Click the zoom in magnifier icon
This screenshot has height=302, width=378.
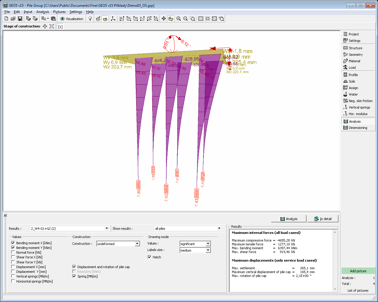(179, 19)
